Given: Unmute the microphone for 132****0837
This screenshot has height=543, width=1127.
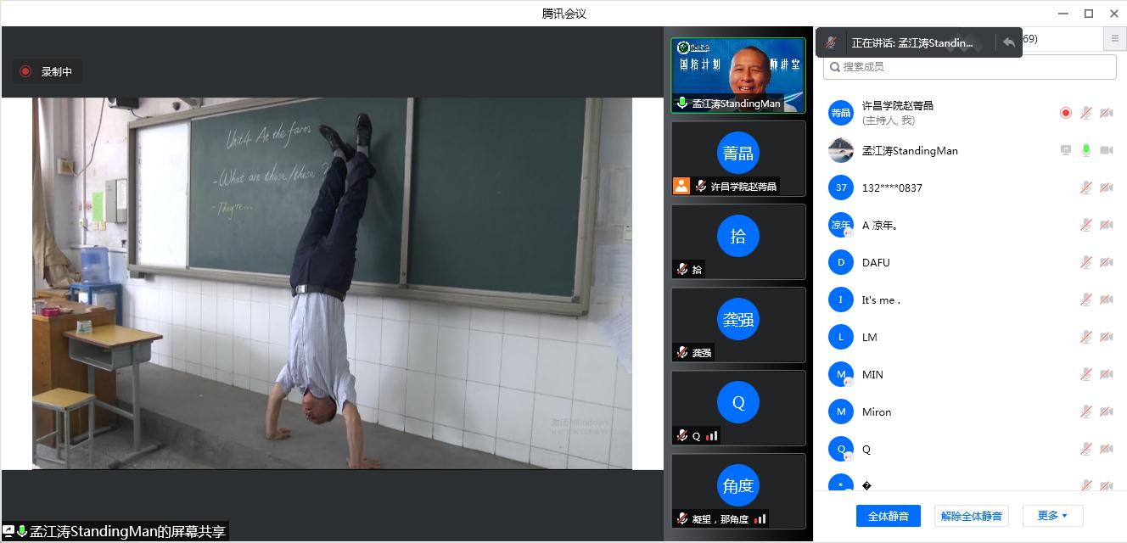Looking at the screenshot, I should (x=1086, y=188).
